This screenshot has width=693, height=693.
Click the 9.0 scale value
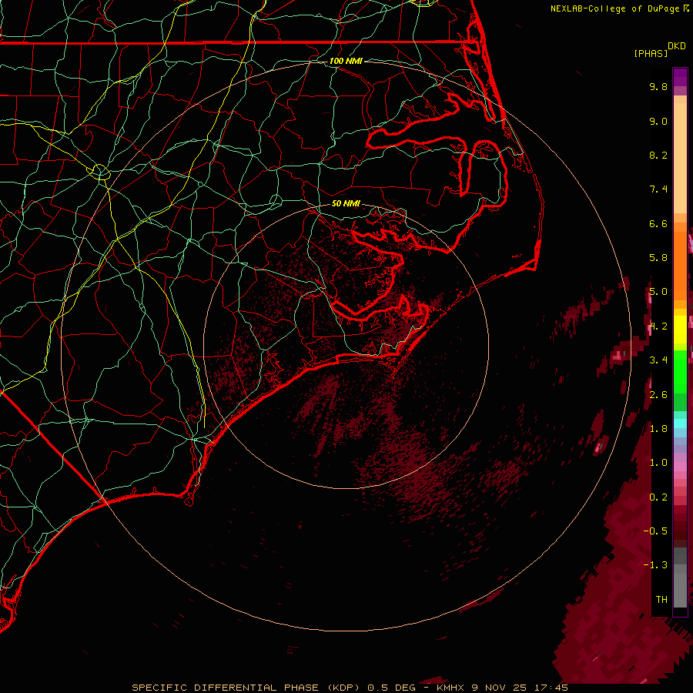point(658,121)
